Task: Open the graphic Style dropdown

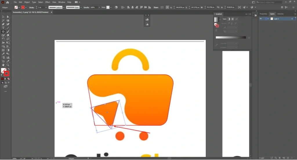Action: 111,7
